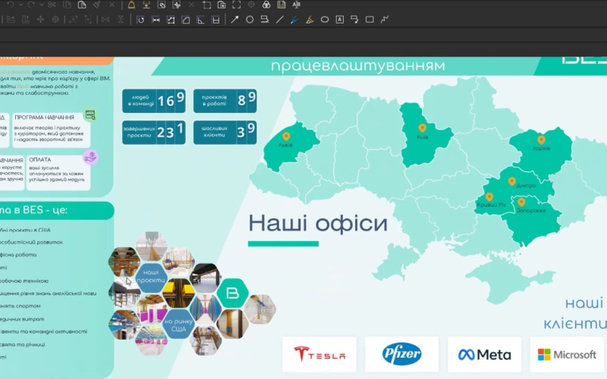Select the area measurement tool
This screenshot has width=607, height=379.
click(186, 20)
